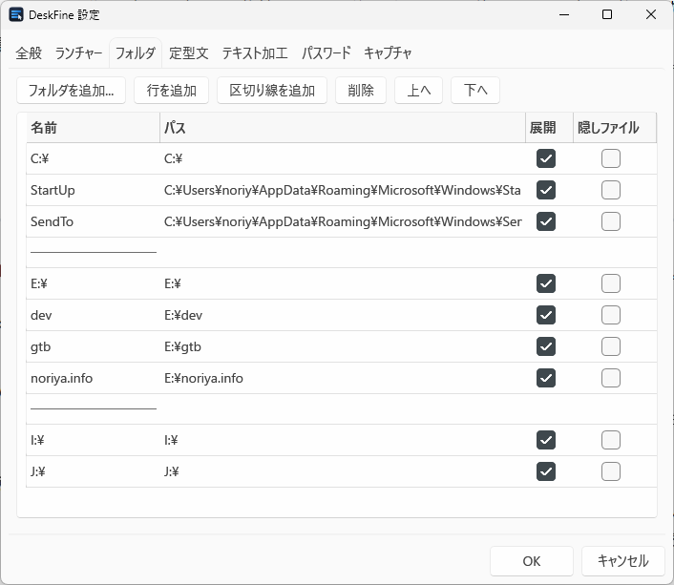Enable 隠しファイル for the noriya.info row

pos(611,378)
